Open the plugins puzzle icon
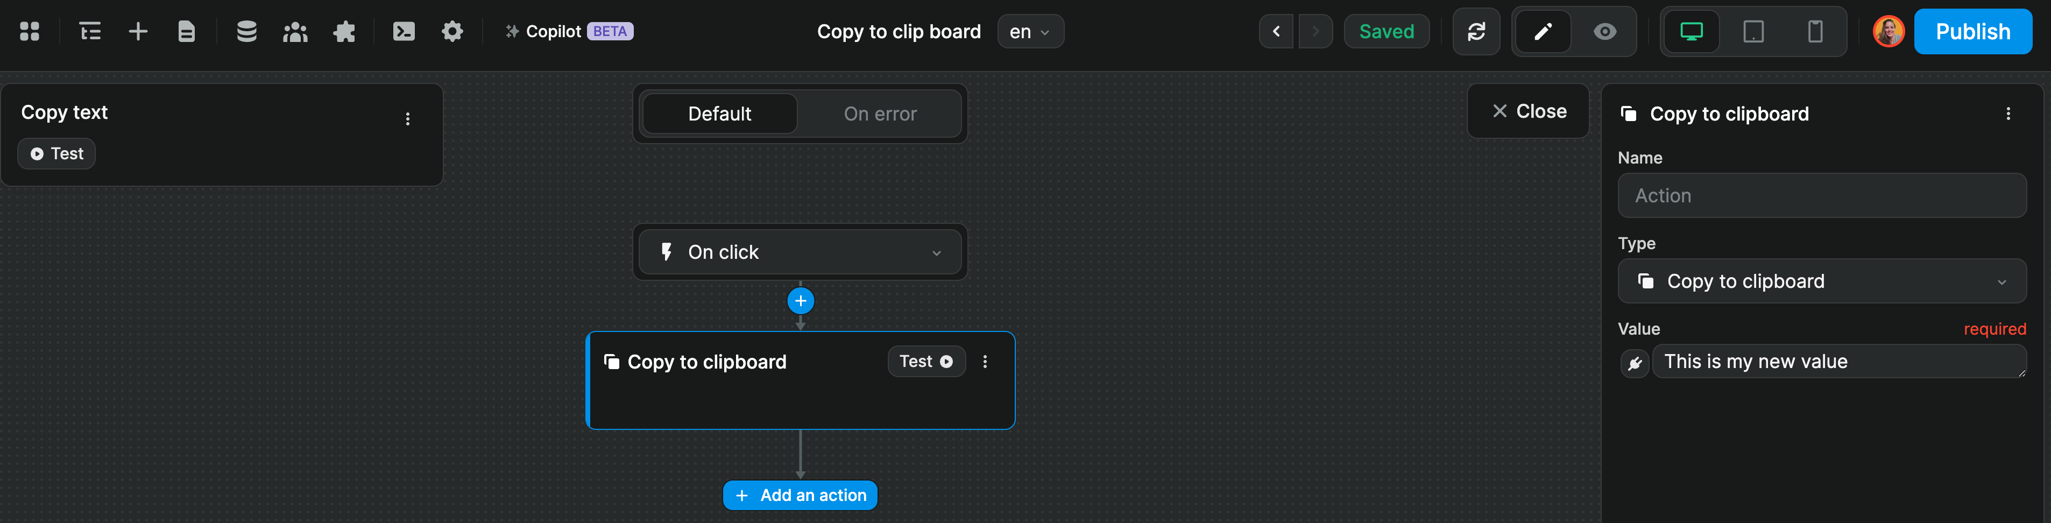This screenshot has height=523, width=2051. click(x=344, y=31)
